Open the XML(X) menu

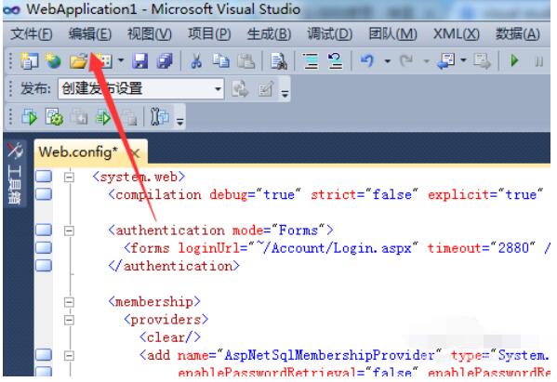(457, 34)
